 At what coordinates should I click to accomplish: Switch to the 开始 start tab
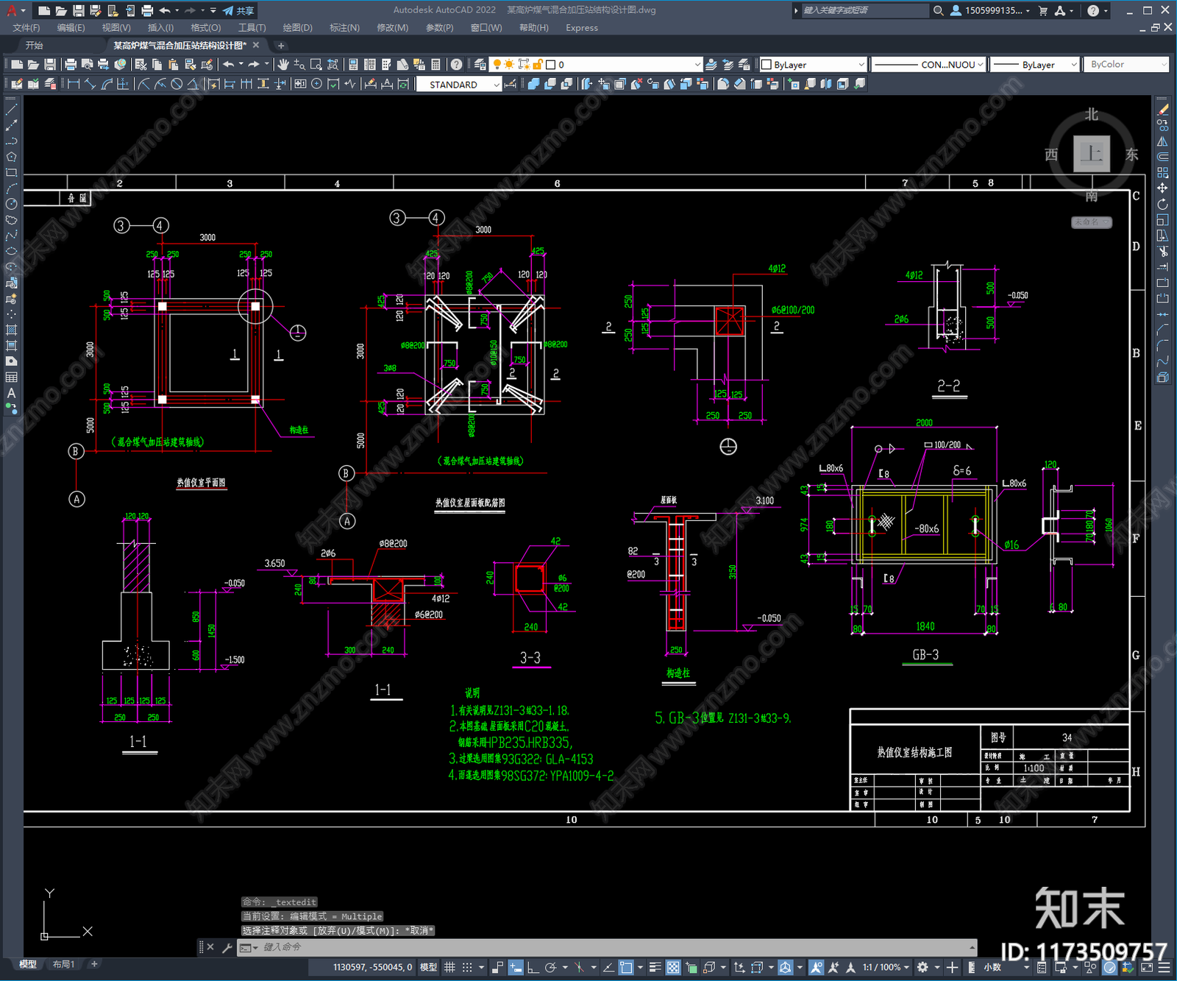click(35, 46)
